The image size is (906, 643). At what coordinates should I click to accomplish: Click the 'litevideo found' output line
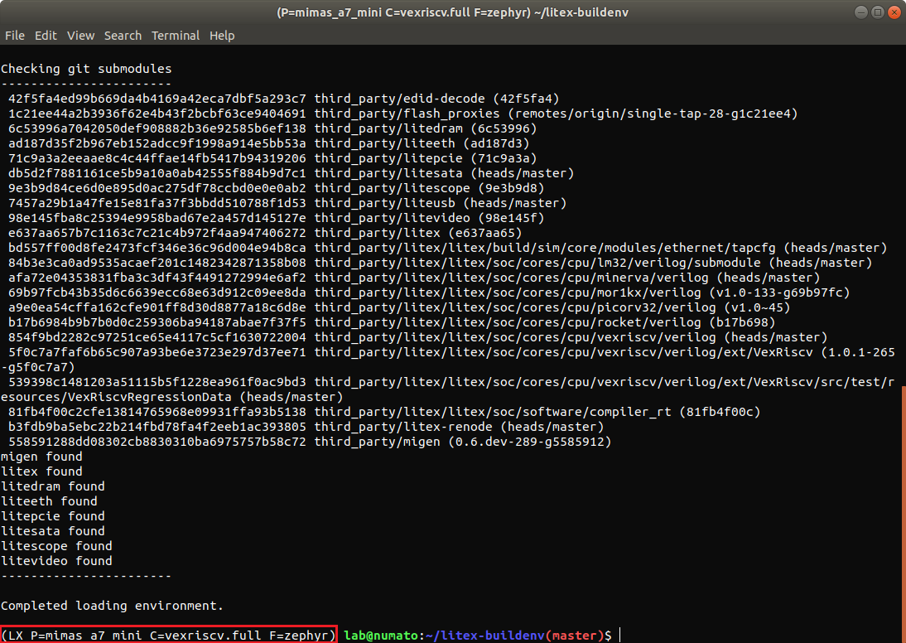56,561
